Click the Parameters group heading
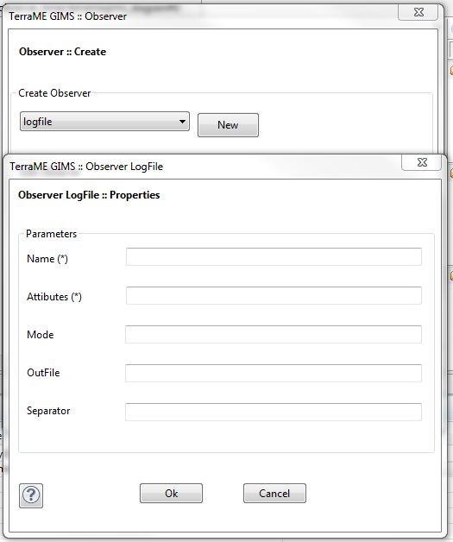The image size is (453, 542). (51, 234)
